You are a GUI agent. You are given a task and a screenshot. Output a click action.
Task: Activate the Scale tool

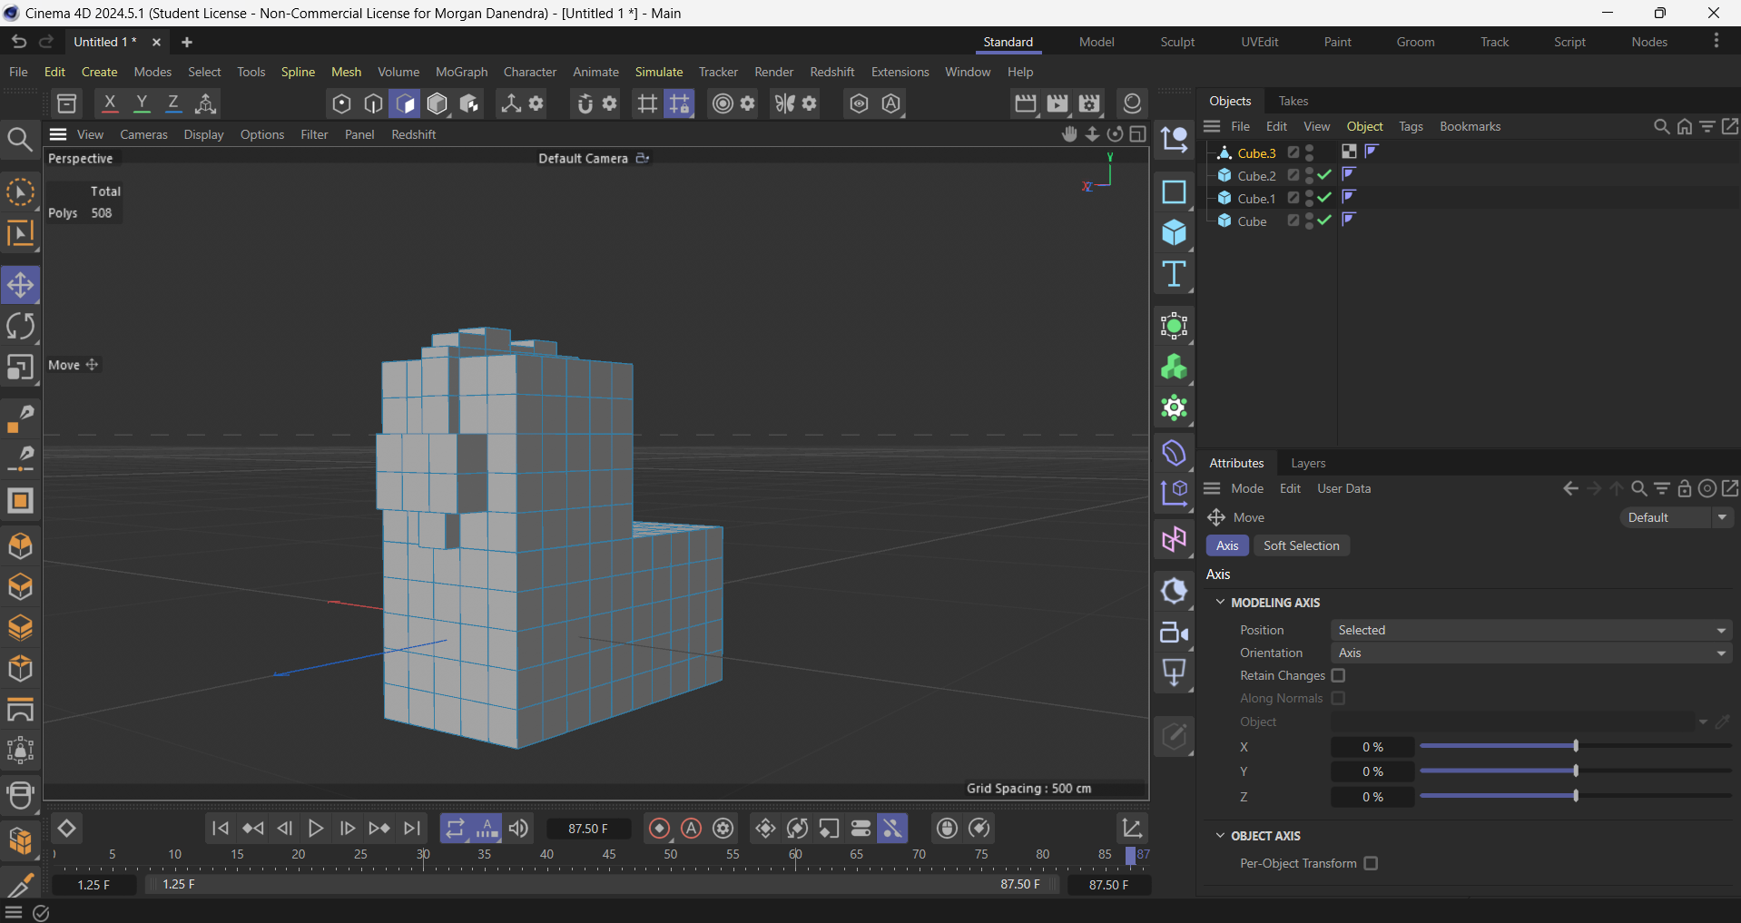20,368
